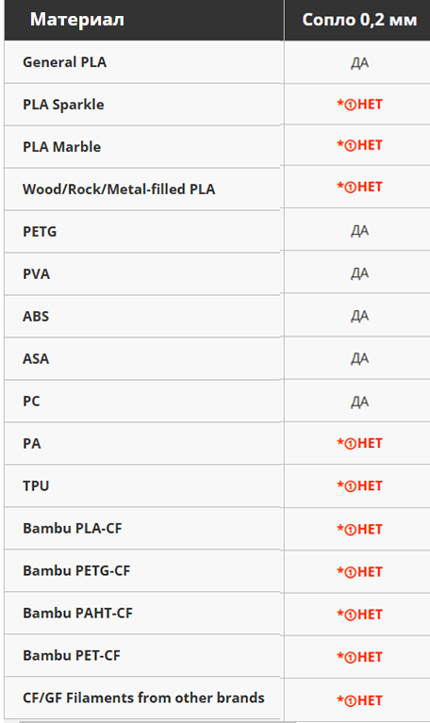
Task: Click the General PLA material name
Action: pyautogui.click(x=64, y=62)
